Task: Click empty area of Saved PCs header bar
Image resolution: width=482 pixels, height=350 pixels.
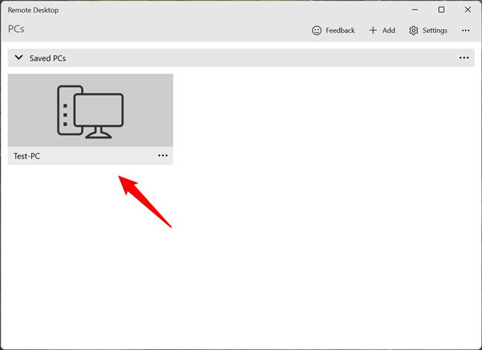Action: pos(261,58)
